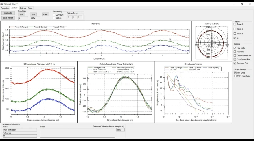Viewport: 254px width, 141px height.
Task: Disable the Grid Lines setting
Action: coord(235,72)
